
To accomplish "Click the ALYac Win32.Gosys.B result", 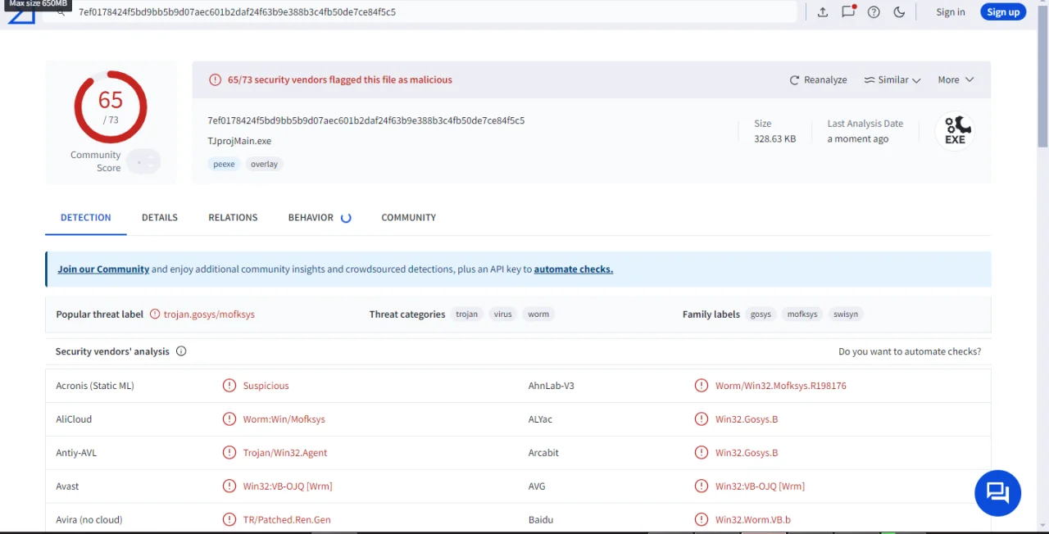I will [x=747, y=419].
